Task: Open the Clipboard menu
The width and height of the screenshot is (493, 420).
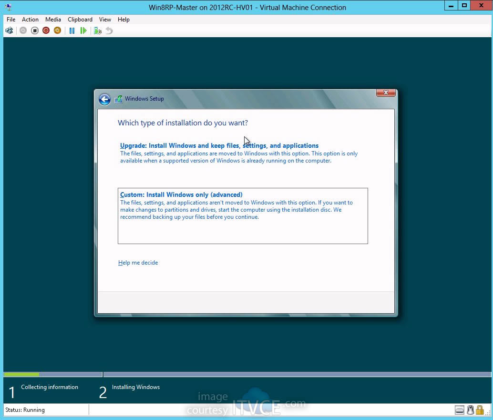Action: point(80,20)
